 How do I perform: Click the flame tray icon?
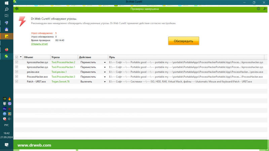tap(10, 99)
